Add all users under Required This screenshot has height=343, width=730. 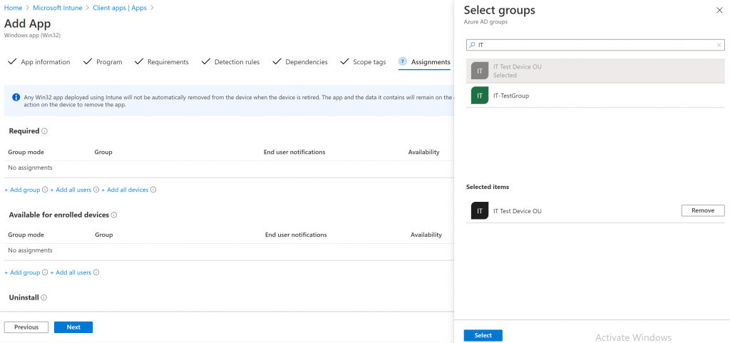(x=71, y=190)
